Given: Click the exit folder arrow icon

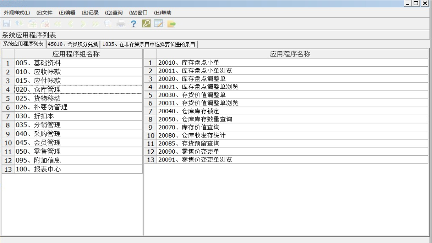Looking at the screenshot, I should pyautogui.click(x=171, y=24).
